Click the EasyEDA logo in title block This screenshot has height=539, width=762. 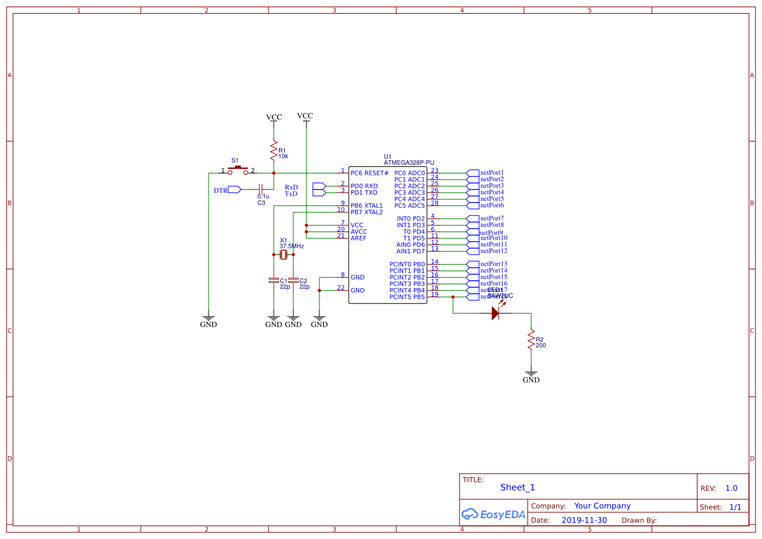[x=493, y=514]
